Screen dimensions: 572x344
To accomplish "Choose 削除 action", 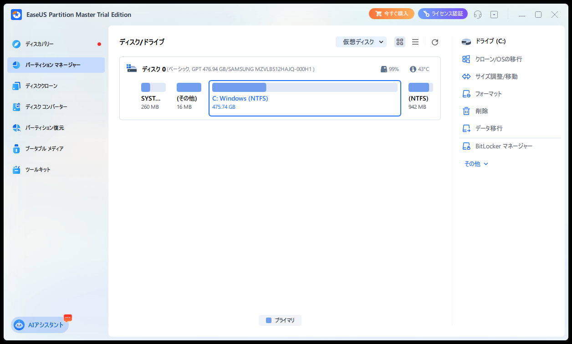I will click(x=482, y=111).
